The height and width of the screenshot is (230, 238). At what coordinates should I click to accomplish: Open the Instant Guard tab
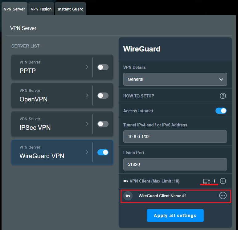click(x=70, y=9)
